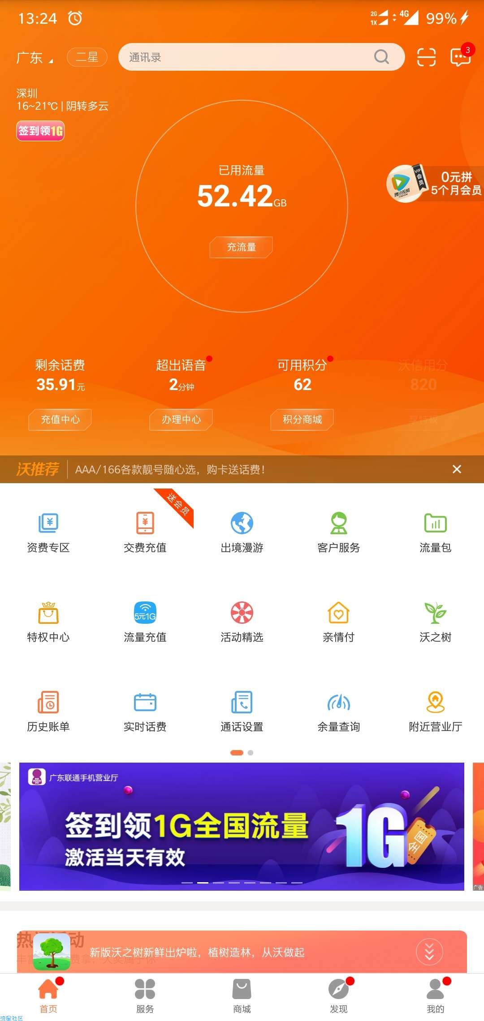Tap the 二星 star level badge
This screenshot has width=484, height=1021.
(x=87, y=57)
